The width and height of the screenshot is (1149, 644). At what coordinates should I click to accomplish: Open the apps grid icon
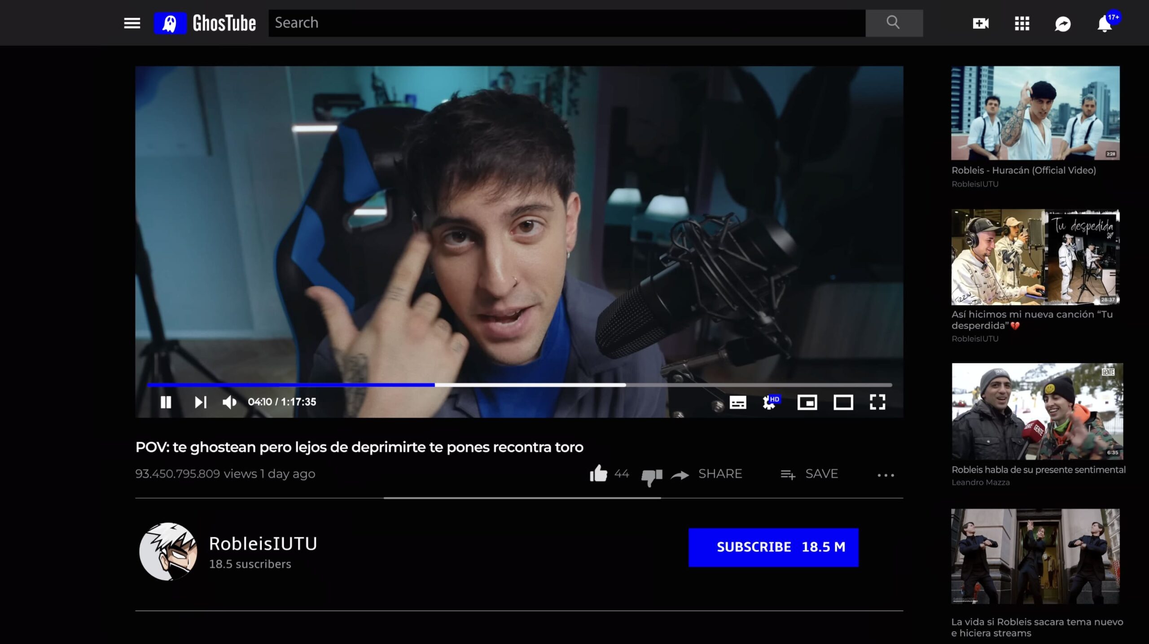pyautogui.click(x=1022, y=23)
